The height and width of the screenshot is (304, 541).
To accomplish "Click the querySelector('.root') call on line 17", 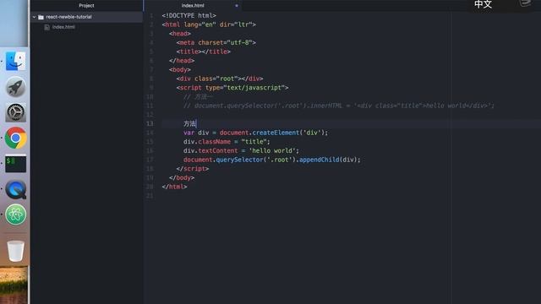I will point(255,160).
